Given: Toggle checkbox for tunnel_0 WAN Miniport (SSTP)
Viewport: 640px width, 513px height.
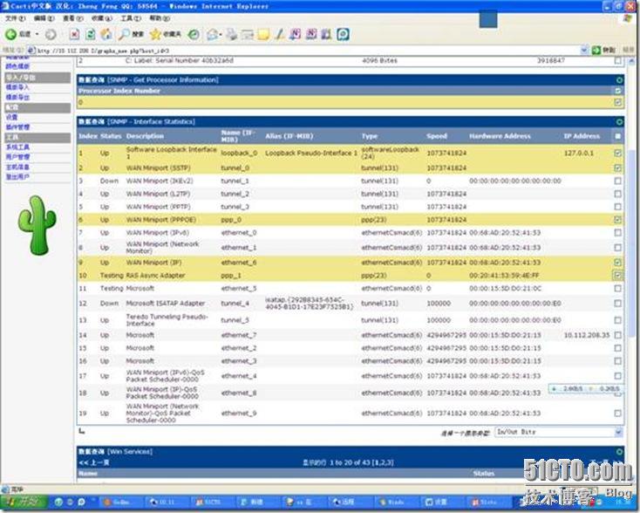Looking at the screenshot, I should click(x=617, y=168).
